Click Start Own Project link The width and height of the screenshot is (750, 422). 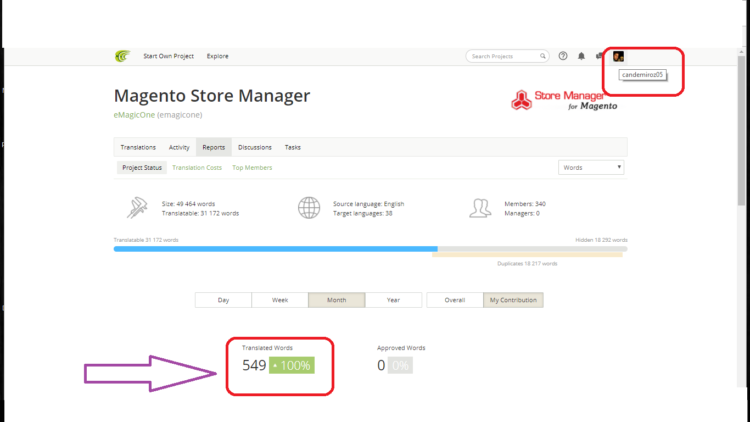(169, 56)
